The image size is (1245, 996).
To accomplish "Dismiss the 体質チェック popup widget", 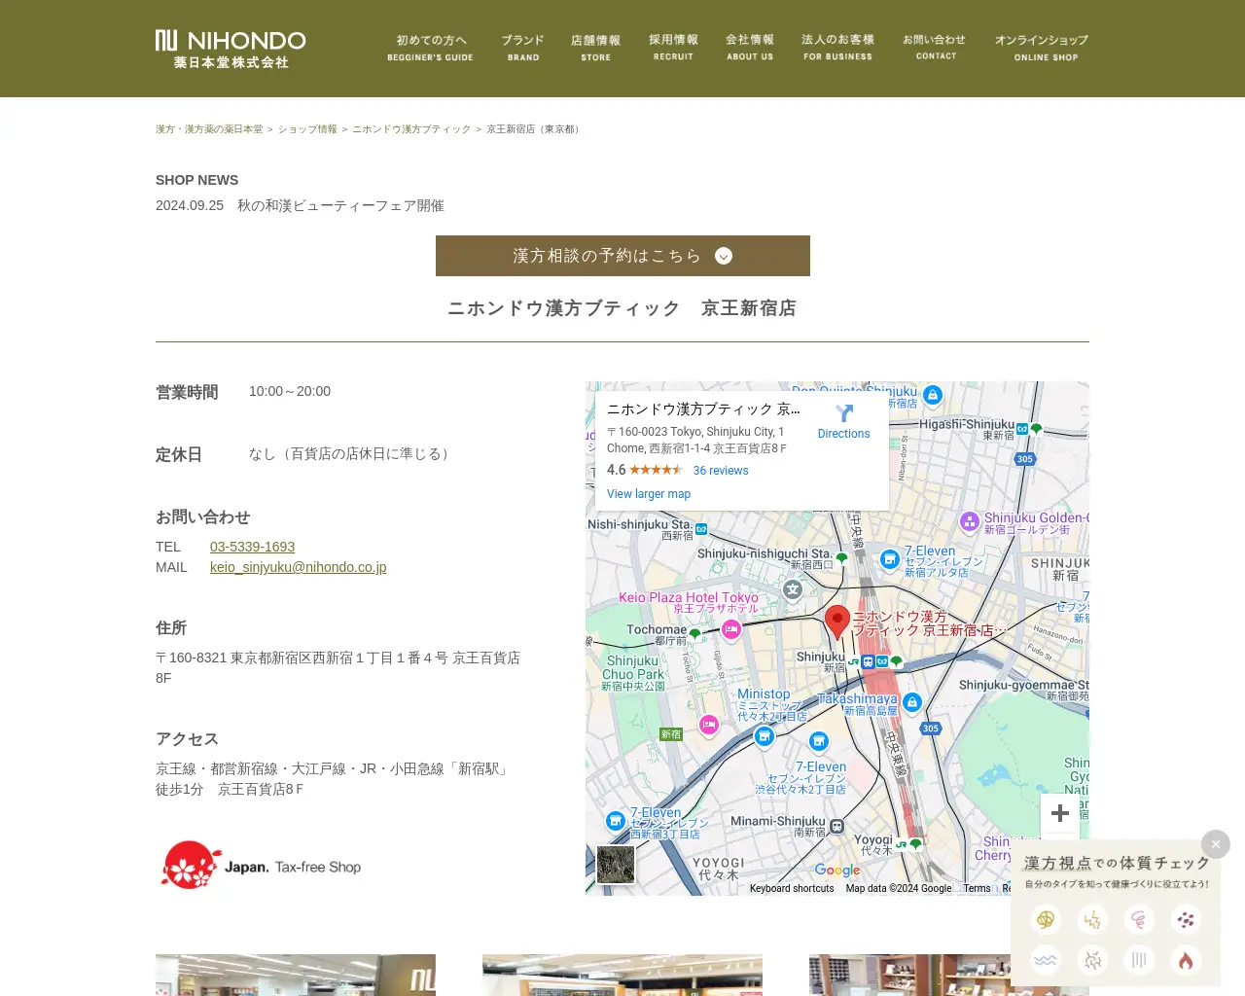I will pos(1216,844).
